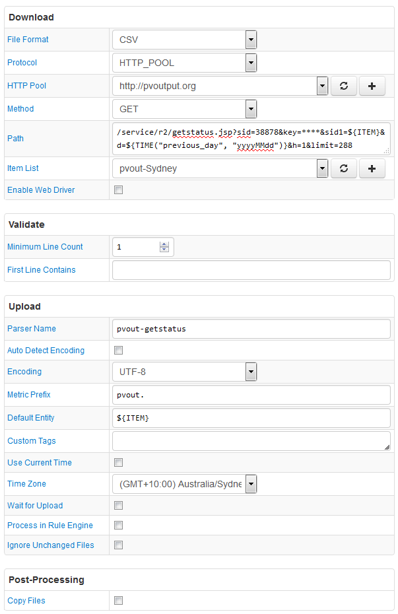Click the Enable Web Driver label
This screenshot has height=614, width=398.
pos(41,190)
